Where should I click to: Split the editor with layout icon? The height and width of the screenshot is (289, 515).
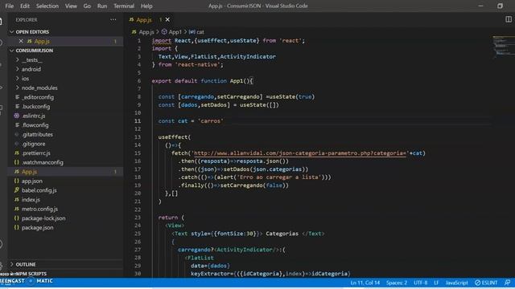coord(508,19)
